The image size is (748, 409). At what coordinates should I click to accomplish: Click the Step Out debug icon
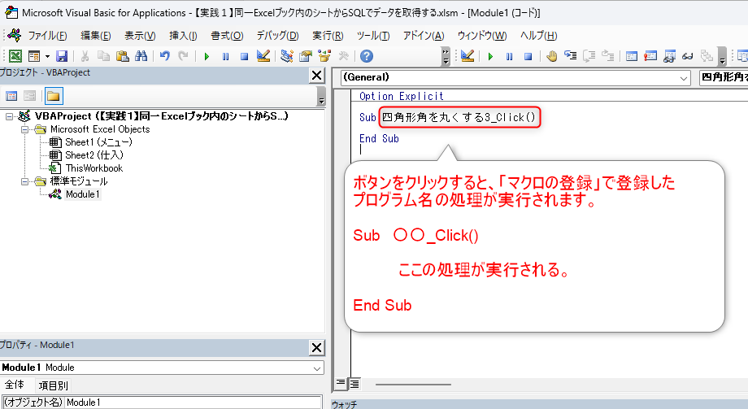(608, 56)
